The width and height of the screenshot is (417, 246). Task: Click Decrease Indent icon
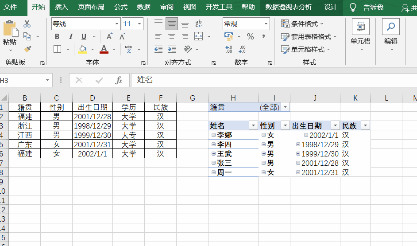(x=158, y=49)
